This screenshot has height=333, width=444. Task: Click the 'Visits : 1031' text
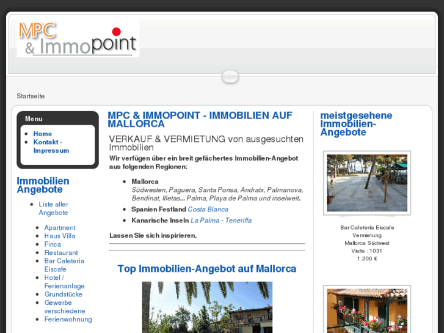[367, 251]
